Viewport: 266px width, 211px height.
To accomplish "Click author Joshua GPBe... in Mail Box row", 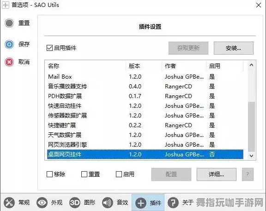I will click(x=184, y=77).
